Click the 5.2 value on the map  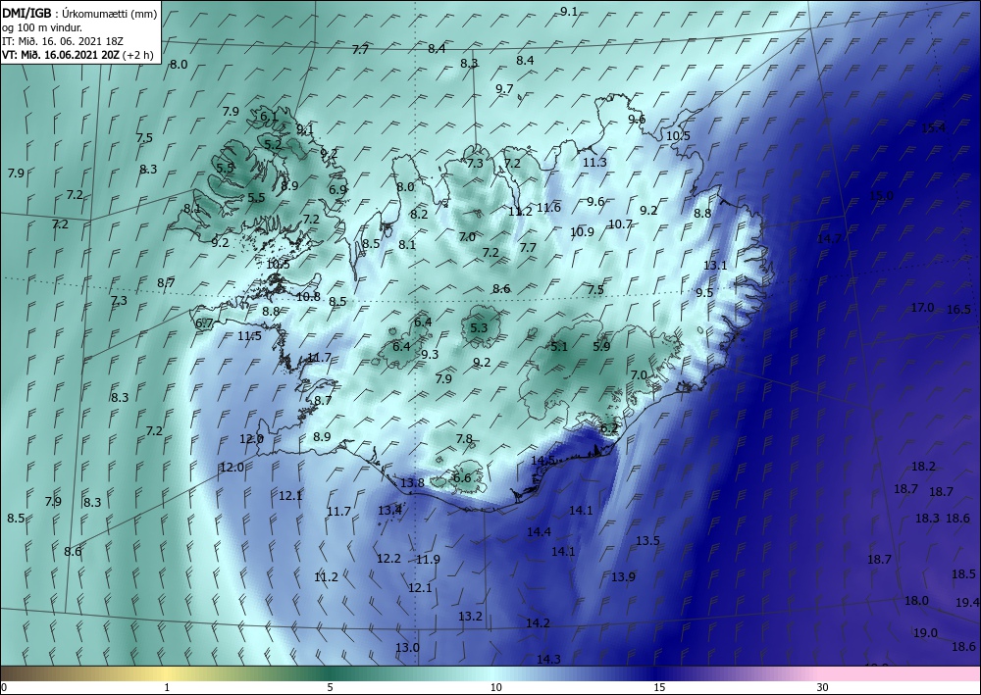273,144
